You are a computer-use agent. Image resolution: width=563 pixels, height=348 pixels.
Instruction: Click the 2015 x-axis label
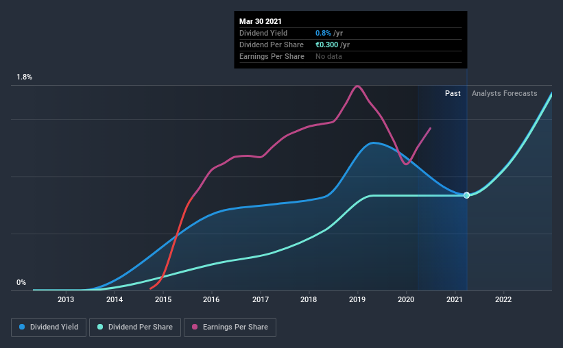163,299
